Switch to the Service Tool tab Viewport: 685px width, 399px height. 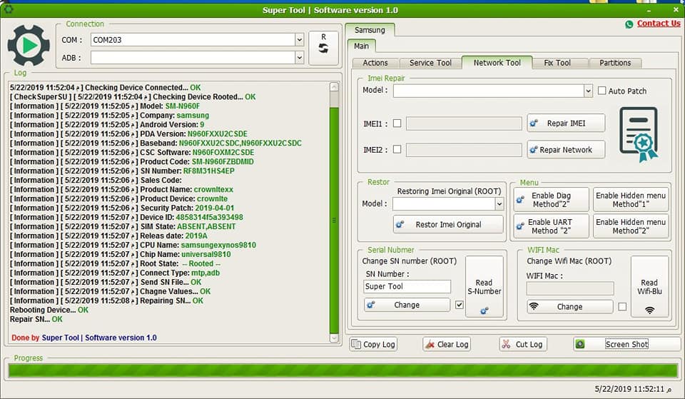pyautogui.click(x=430, y=63)
